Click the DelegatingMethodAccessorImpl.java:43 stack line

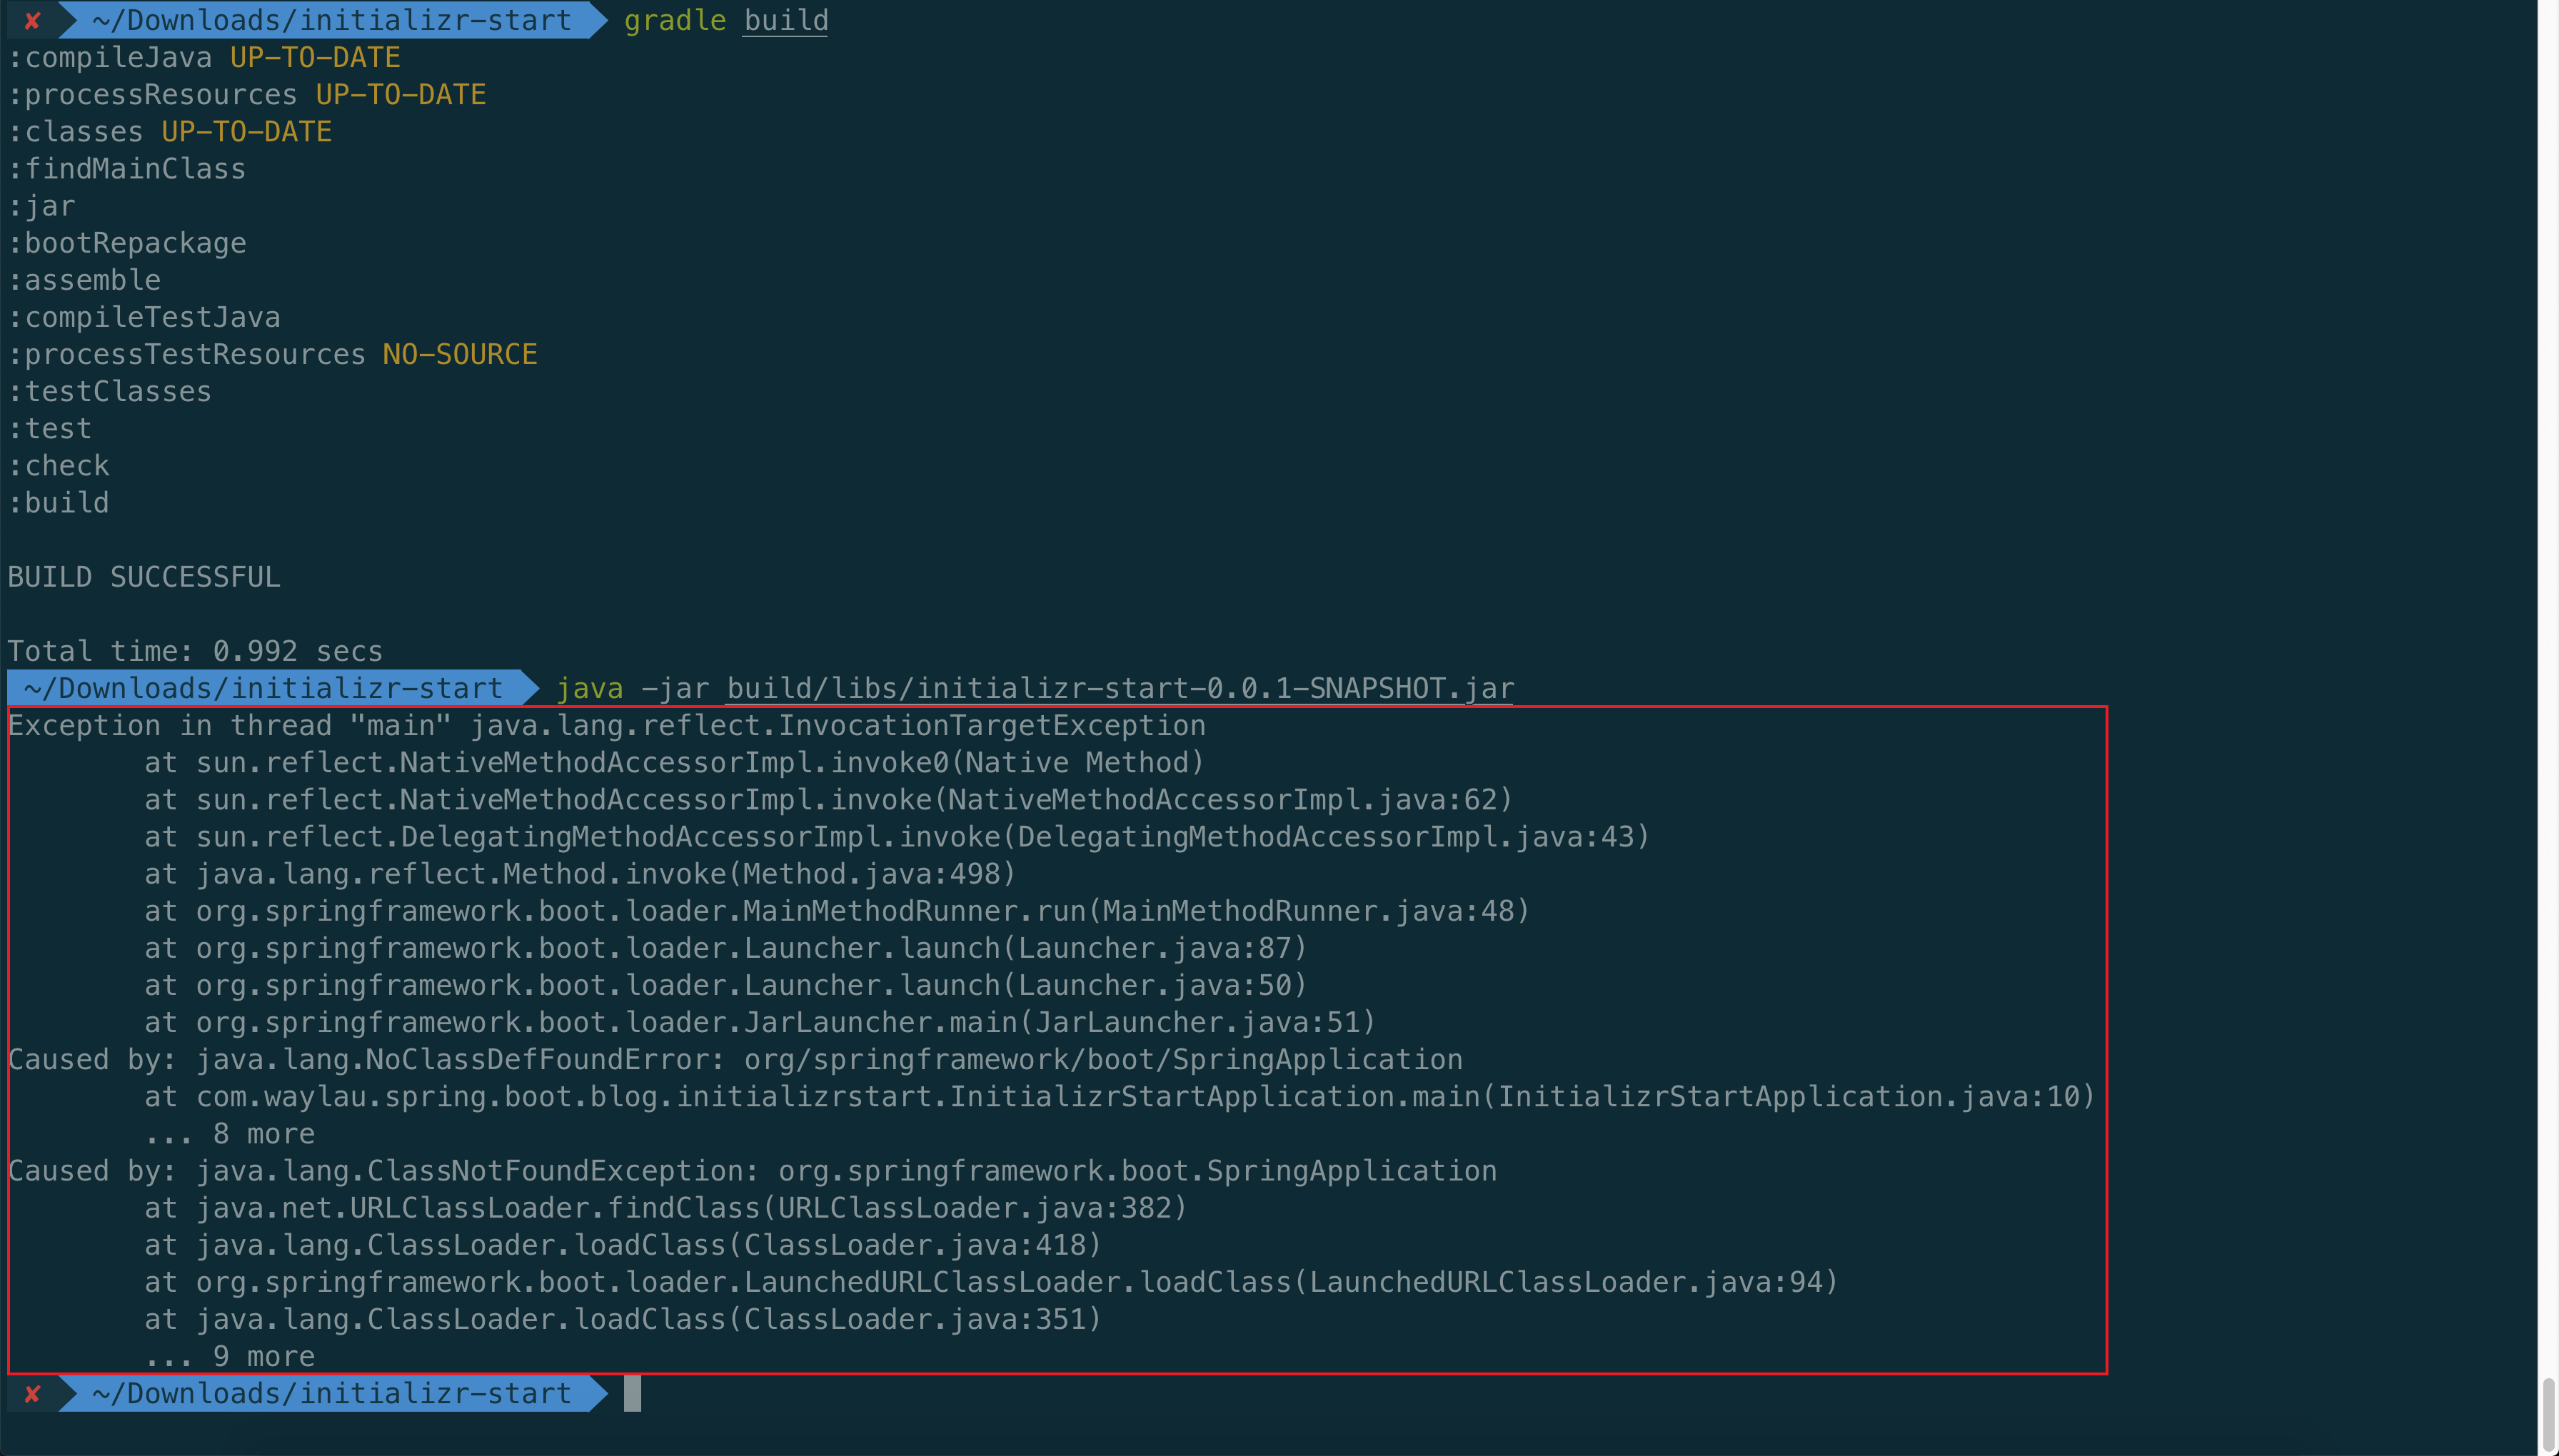(x=896, y=836)
